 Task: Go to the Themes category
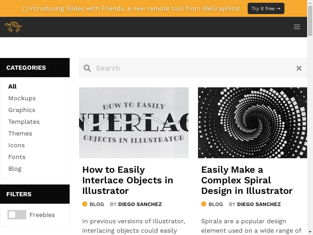[20, 134]
